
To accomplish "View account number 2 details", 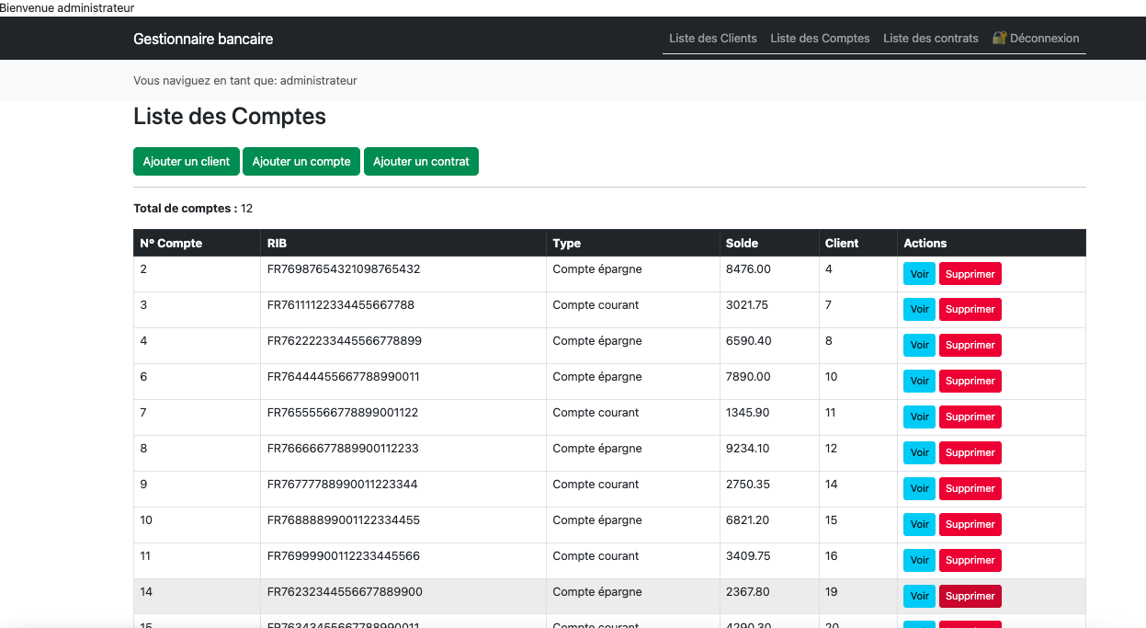I will point(919,274).
